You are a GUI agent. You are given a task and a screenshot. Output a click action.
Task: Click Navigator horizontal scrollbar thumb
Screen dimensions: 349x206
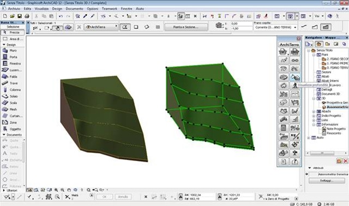click(322, 153)
